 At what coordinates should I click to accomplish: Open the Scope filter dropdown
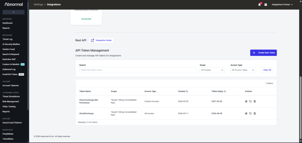pos(212,70)
